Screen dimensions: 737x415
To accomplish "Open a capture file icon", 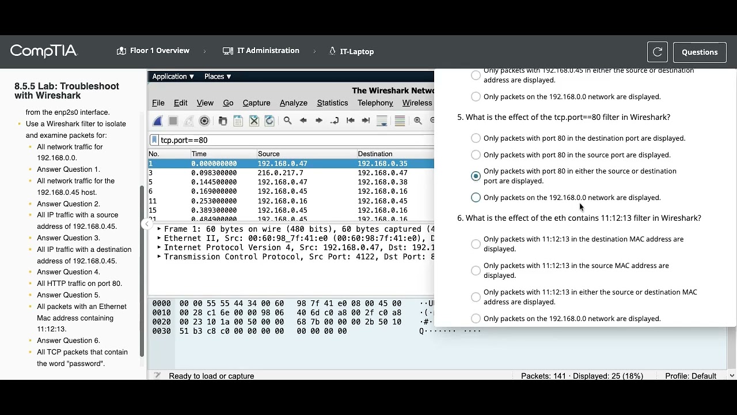I will (x=223, y=121).
